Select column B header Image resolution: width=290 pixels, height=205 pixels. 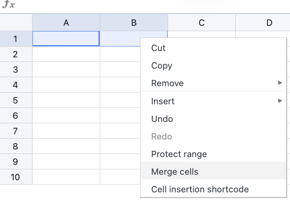pyautogui.click(x=134, y=23)
